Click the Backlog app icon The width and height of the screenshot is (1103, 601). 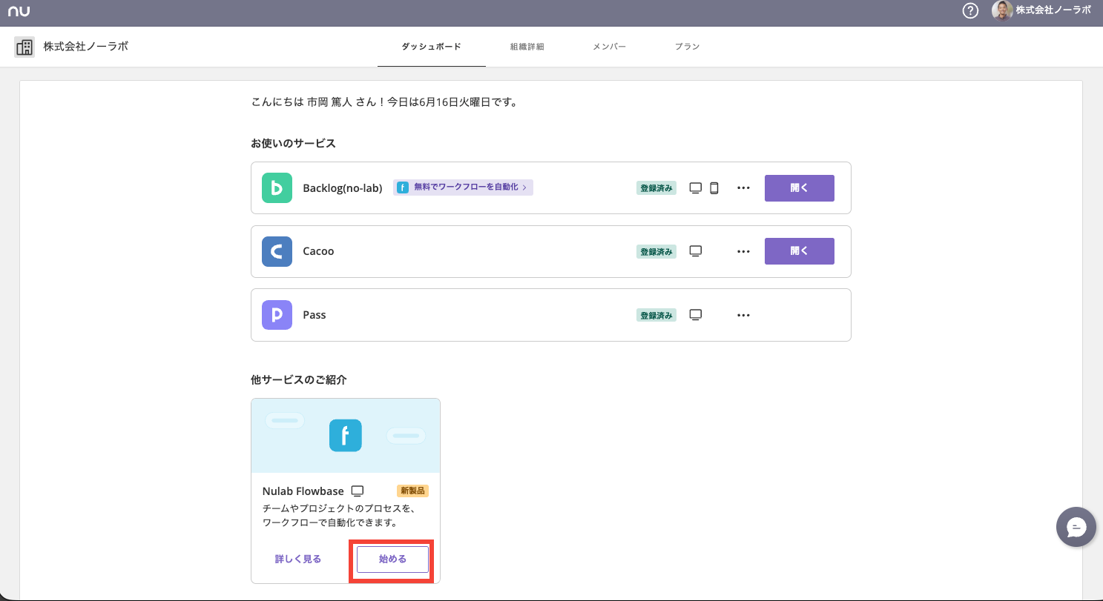click(277, 187)
